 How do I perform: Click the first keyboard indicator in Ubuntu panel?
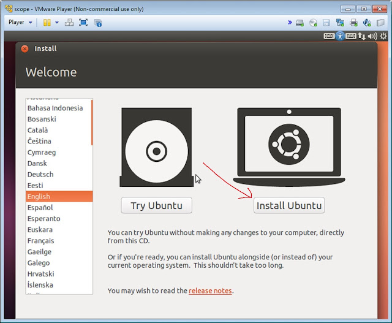329,36
